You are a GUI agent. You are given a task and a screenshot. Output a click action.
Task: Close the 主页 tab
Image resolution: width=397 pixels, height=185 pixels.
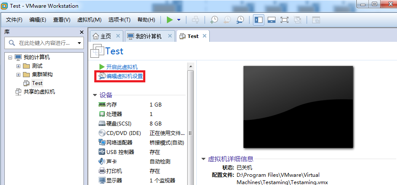pyautogui.click(x=118, y=36)
